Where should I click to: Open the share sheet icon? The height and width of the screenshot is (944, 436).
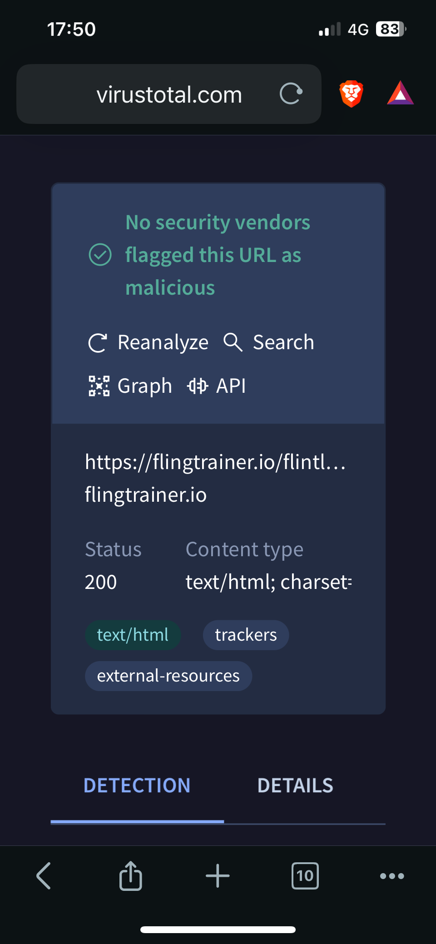click(131, 875)
